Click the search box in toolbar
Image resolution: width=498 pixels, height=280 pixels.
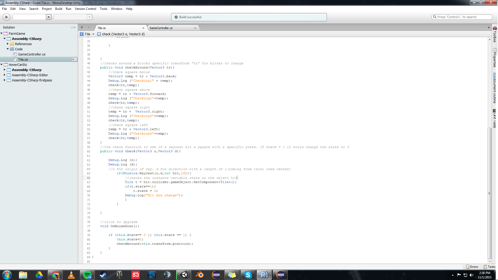coord(462,17)
